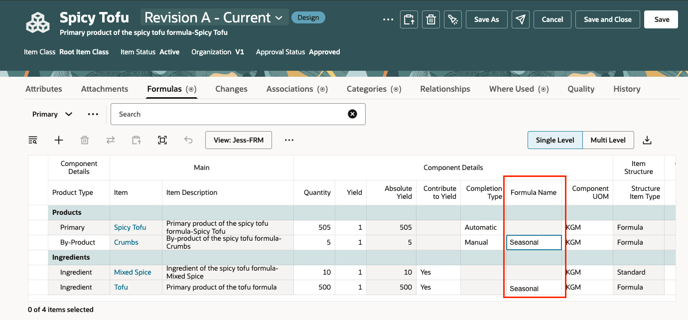Open the Revision A - Current dropdown

tap(214, 17)
